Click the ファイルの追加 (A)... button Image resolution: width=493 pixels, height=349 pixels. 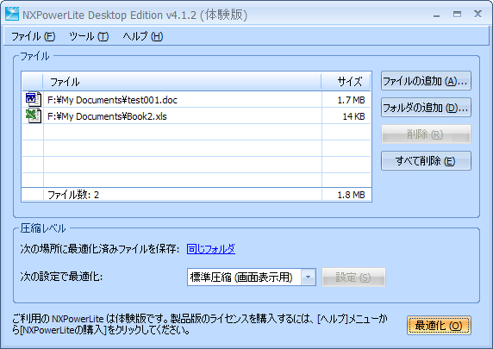coord(426,81)
